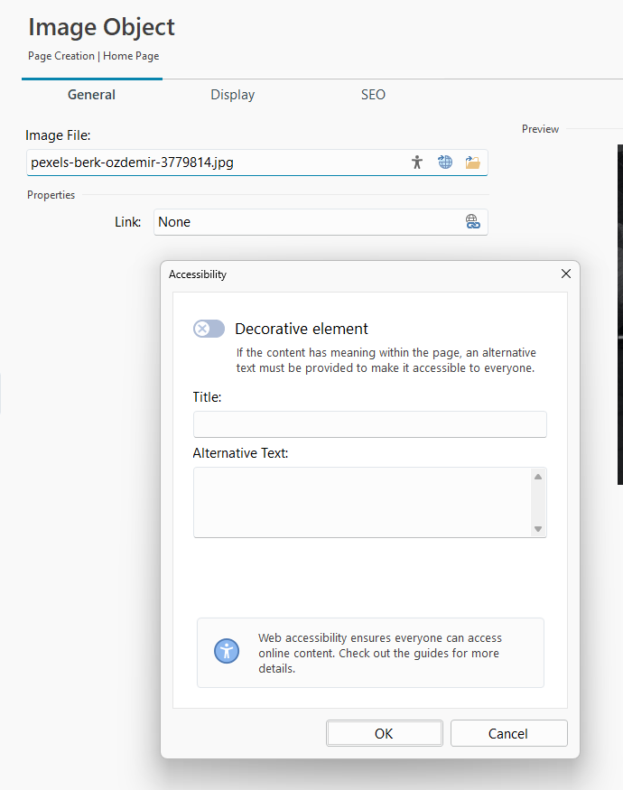The height and width of the screenshot is (790, 623).
Task: Click the web accessibility guides notice
Action: pos(377,653)
